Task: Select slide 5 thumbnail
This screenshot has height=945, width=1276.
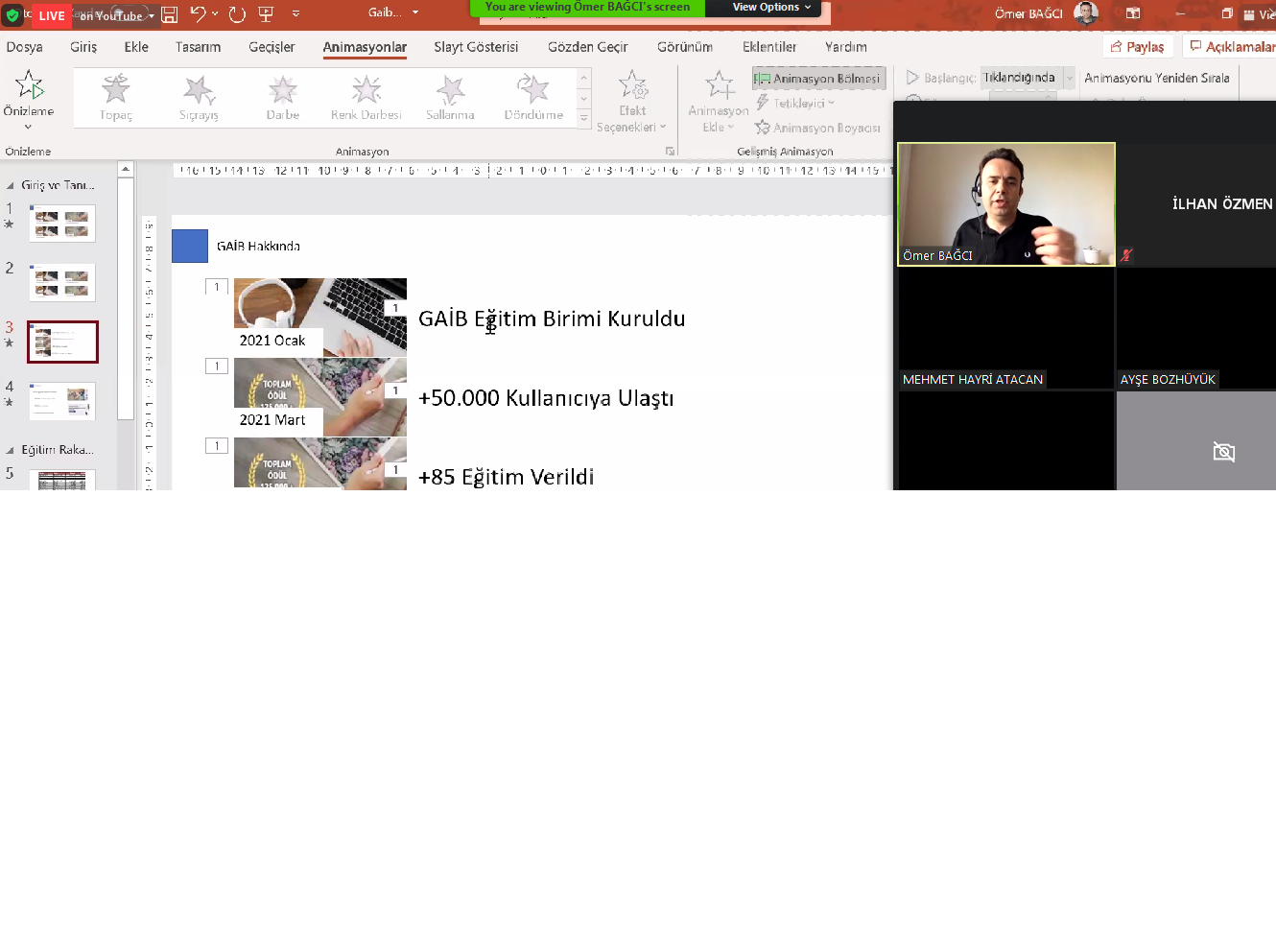Action: [x=62, y=481]
